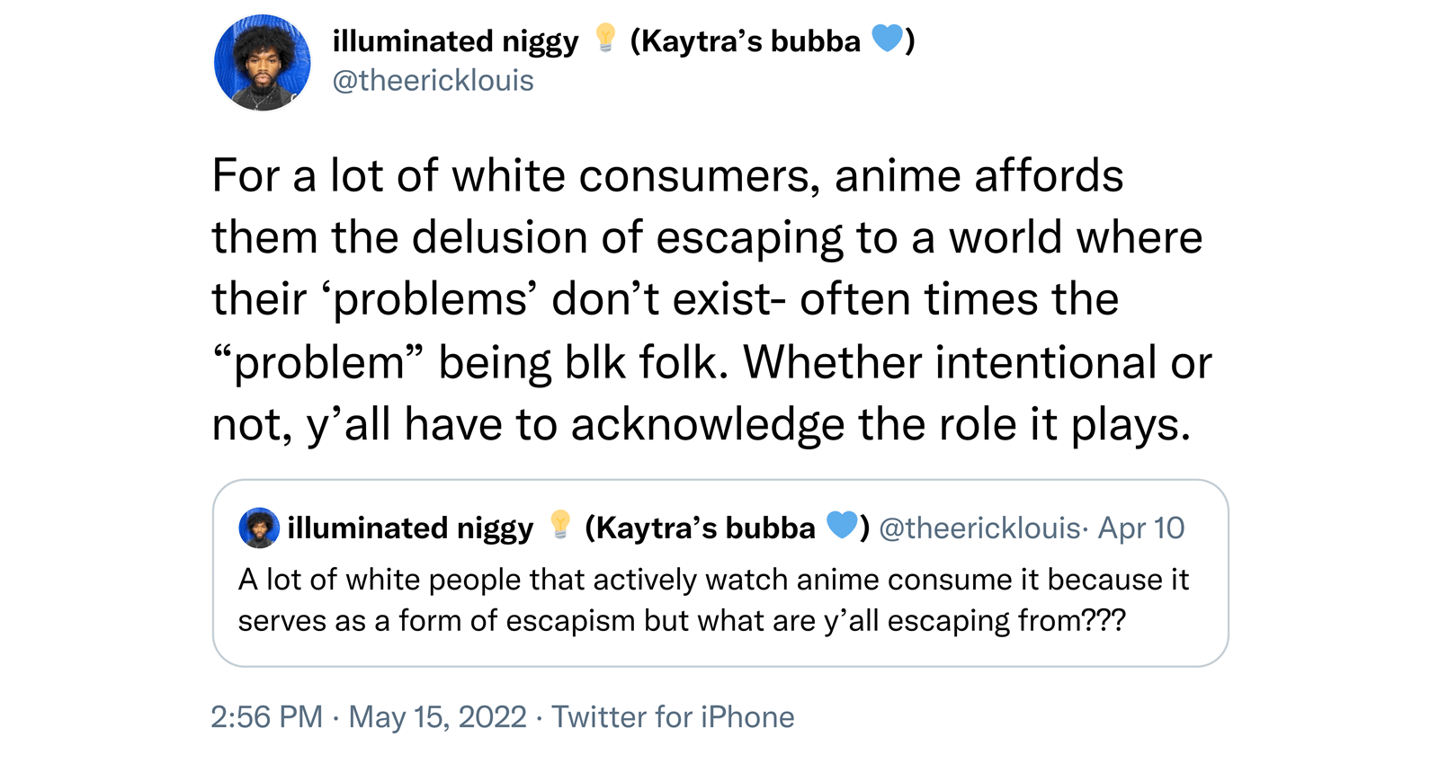Viewport: 1439px width, 763px height.
Task: Click the "May 15, 2022" date
Action: [437, 717]
